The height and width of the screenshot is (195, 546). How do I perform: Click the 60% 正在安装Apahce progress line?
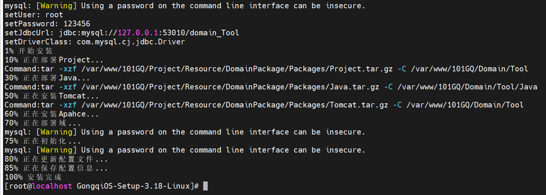click(x=52, y=114)
